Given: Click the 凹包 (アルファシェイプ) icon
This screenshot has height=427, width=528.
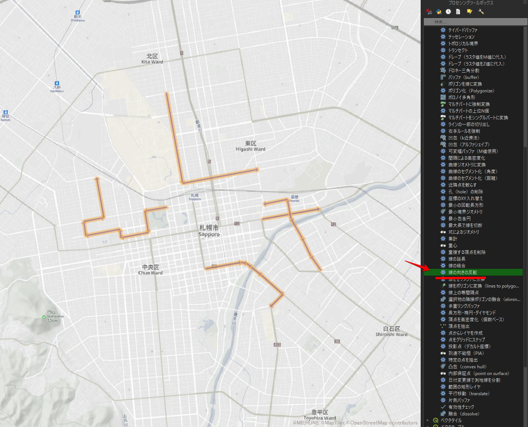Looking at the screenshot, I should 443,144.
